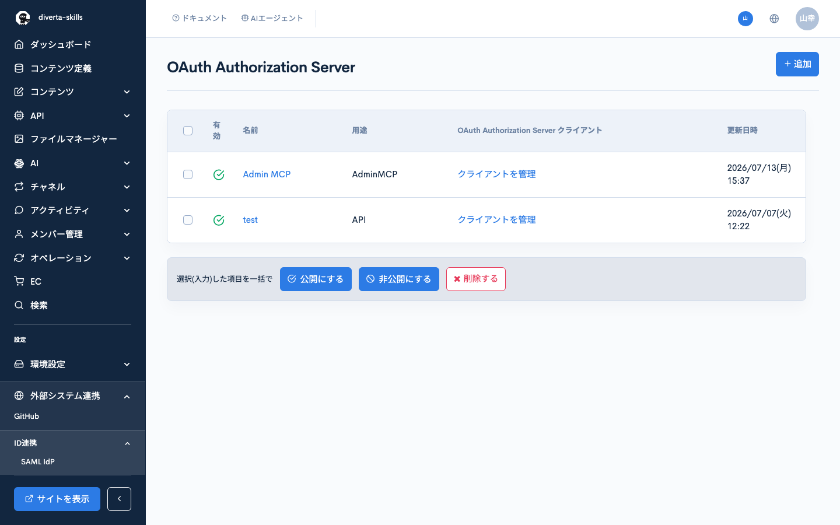Expand the チャネル submenu chevron
This screenshot has width=840, height=525.
127,187
